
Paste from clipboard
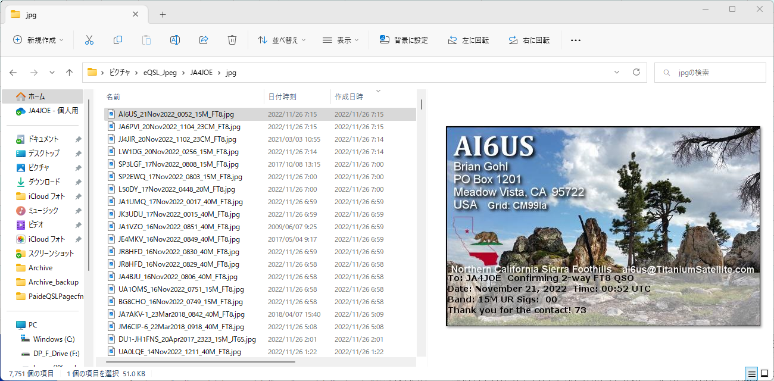pos(146,40)
